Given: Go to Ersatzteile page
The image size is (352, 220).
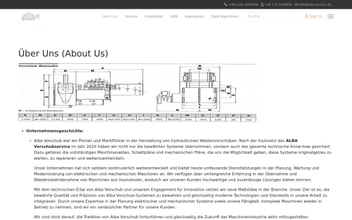Looking at the screenshot, I should click(154, 16).
